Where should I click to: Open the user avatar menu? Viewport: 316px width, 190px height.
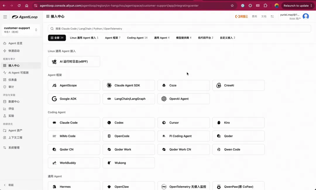[x=305, y=16]
